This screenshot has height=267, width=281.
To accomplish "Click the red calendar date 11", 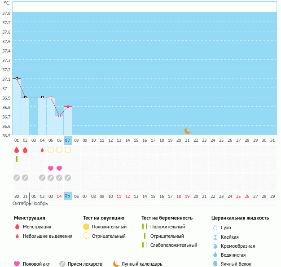I will [x=119, y=196].
